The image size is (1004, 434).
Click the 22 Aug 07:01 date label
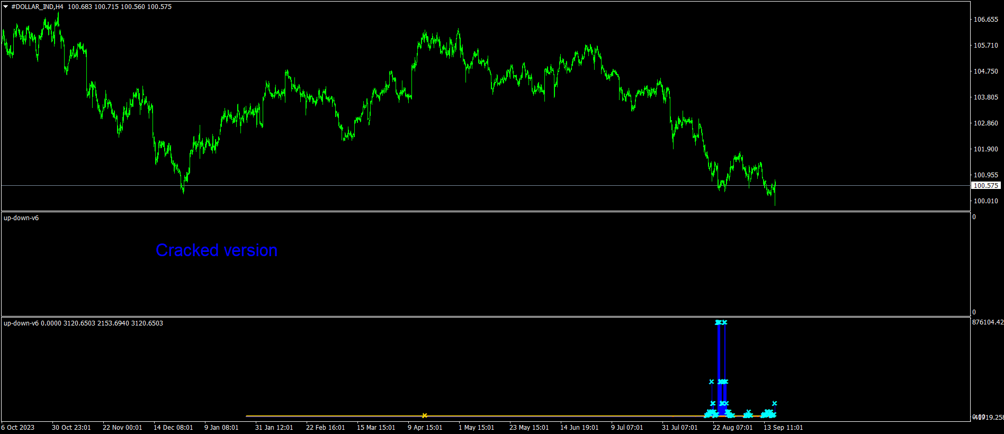pos(732,428)
